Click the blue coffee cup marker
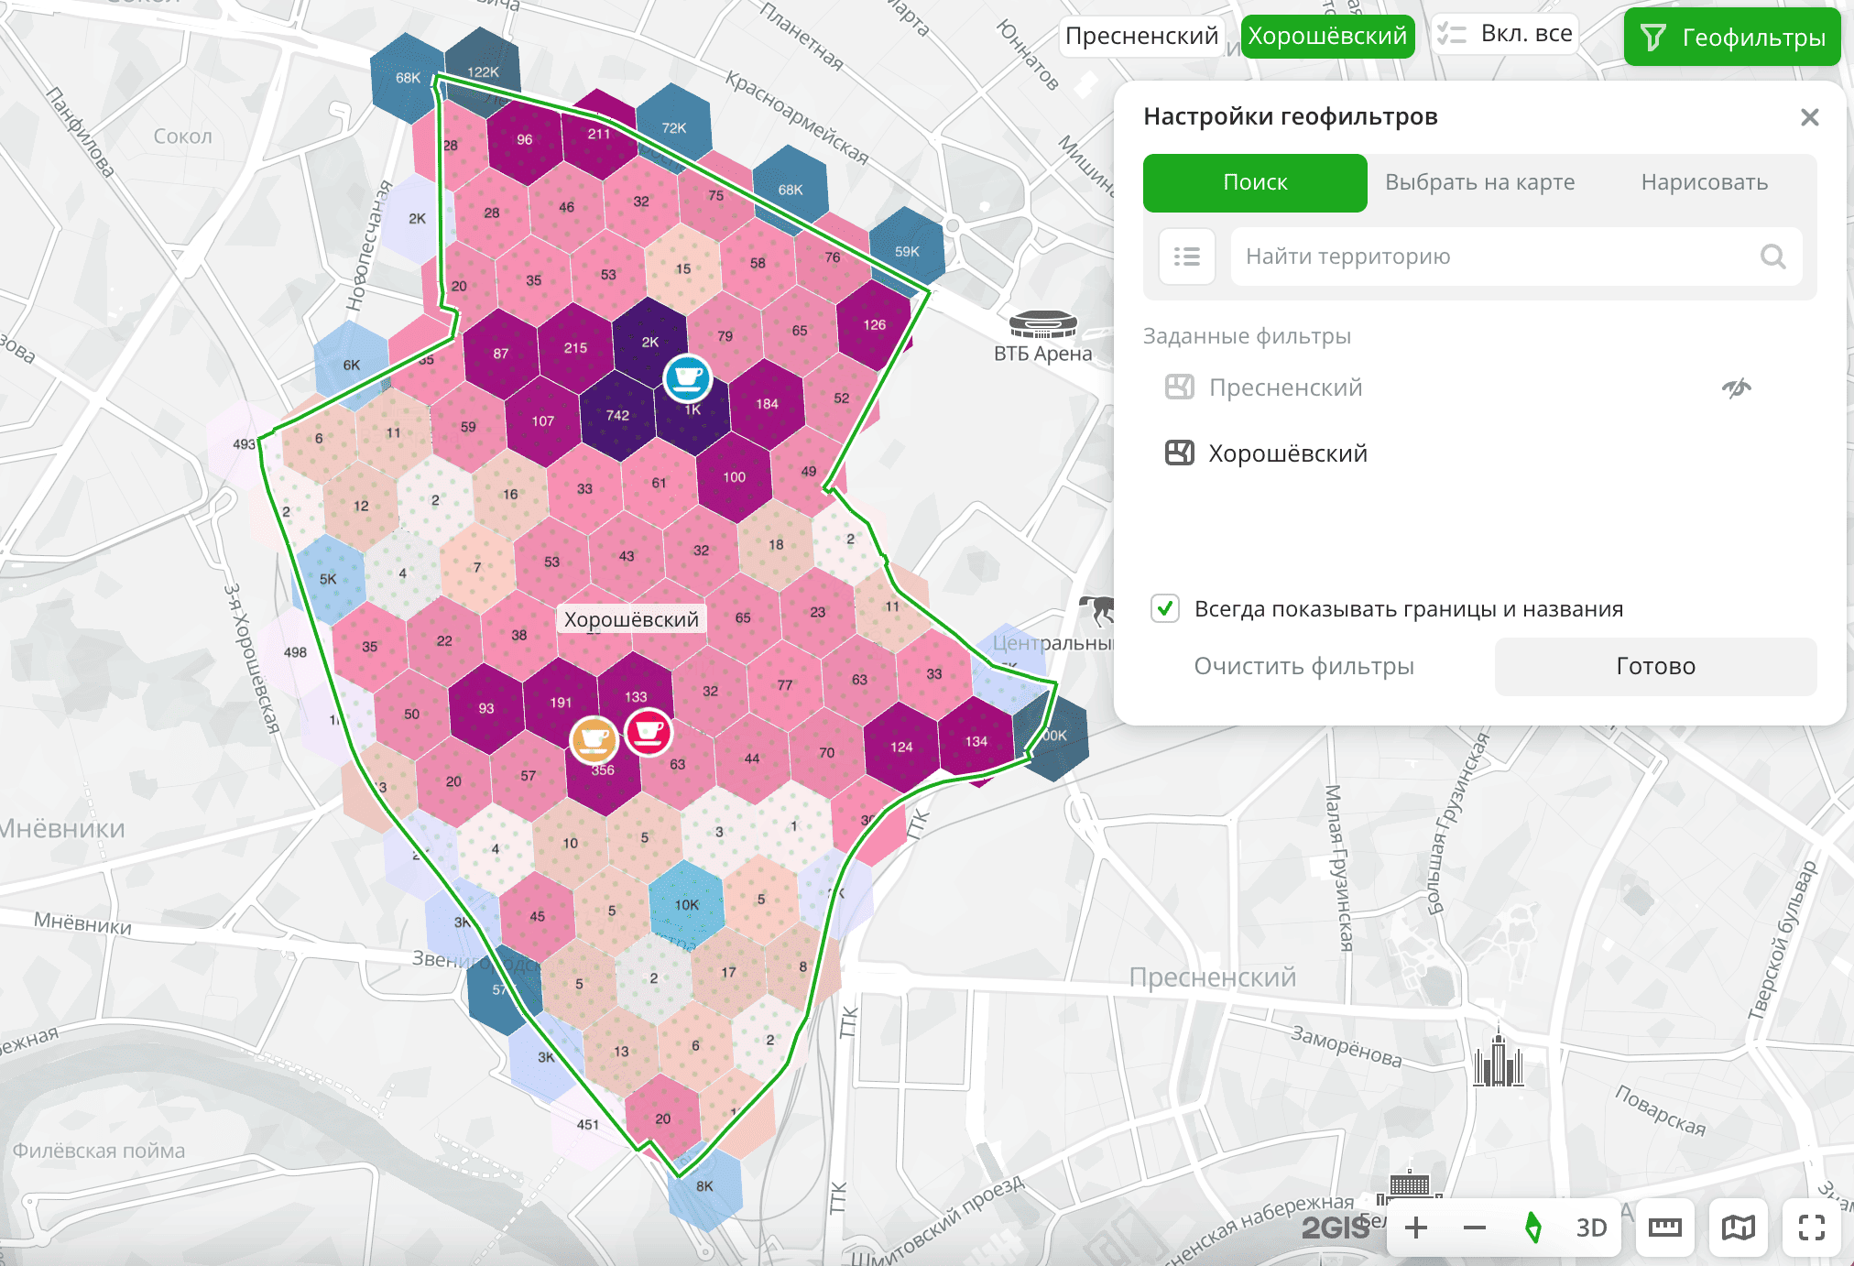Screen dimensions: 1854x1266 click(687, 377)
